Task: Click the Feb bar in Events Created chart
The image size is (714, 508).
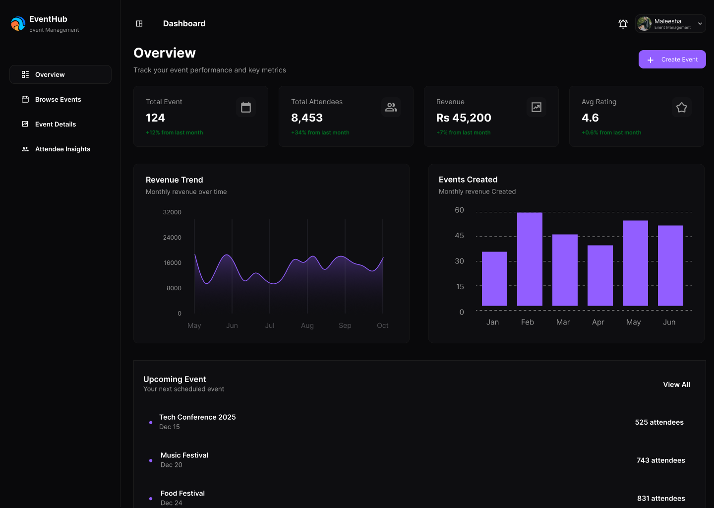Action: 530,259
